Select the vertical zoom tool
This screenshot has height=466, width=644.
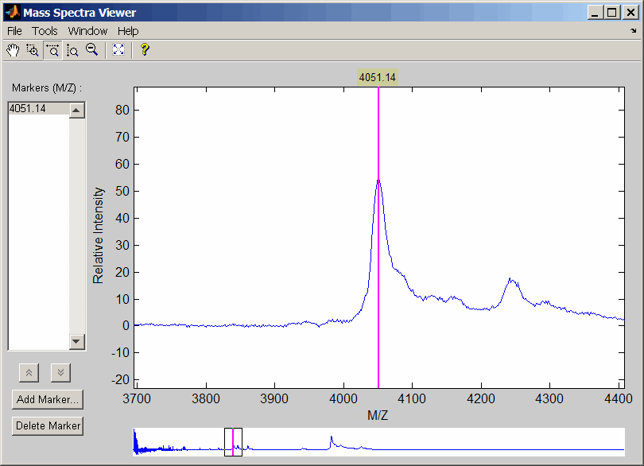pos(72,51)
